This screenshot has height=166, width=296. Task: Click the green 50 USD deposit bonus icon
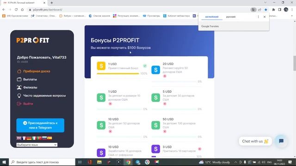pyautogui.click(x=156, y=125)
